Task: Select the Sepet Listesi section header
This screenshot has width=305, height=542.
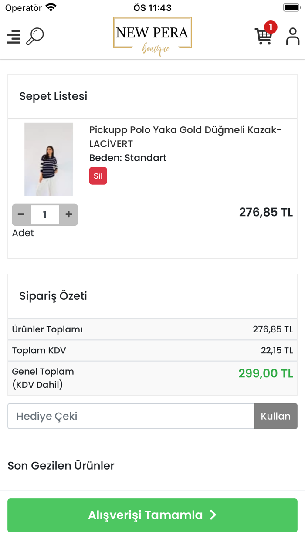Action: 53,96
